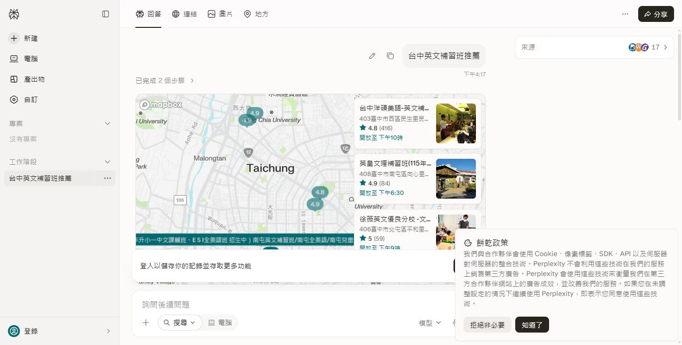Open the 模型 model dropdown

point(430,323)
